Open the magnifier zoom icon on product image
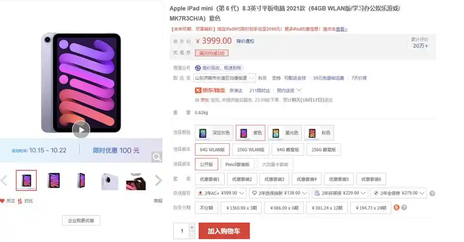Screen dimensions: 464x242 (x=157, y=157)
